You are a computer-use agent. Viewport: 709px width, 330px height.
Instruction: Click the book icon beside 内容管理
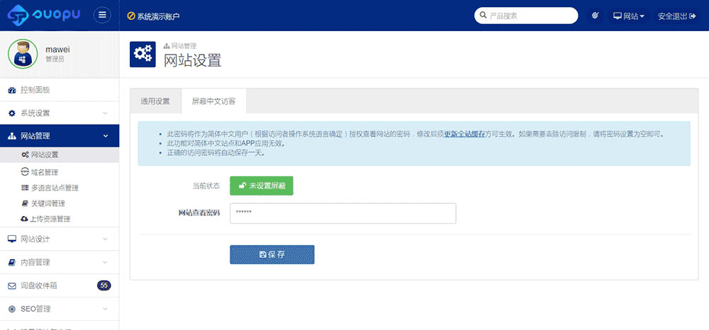pos(12,262)
